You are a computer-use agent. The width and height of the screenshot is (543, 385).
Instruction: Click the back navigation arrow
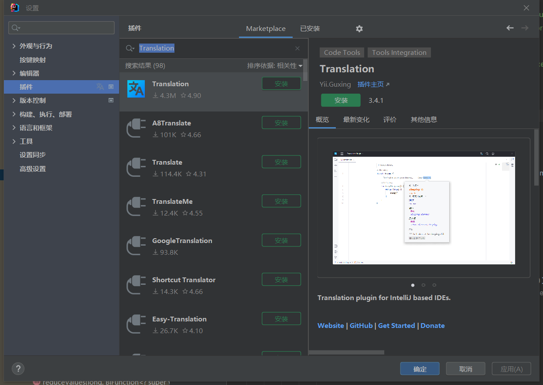point(510,28)
